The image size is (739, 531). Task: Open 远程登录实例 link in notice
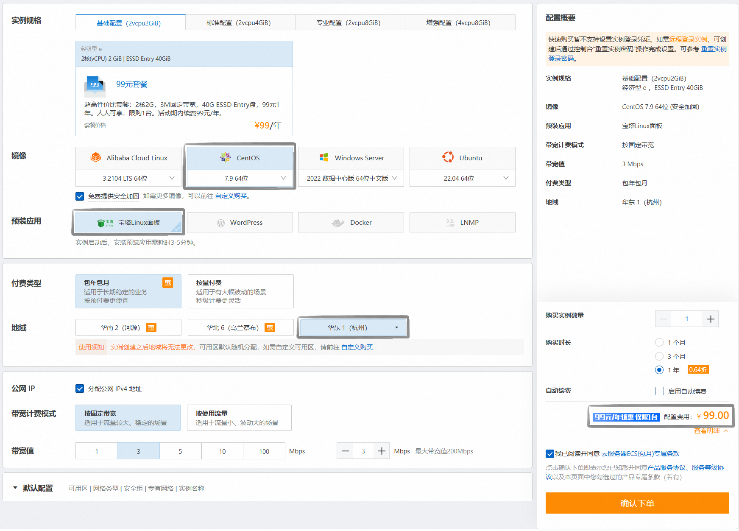click(688, 39)
